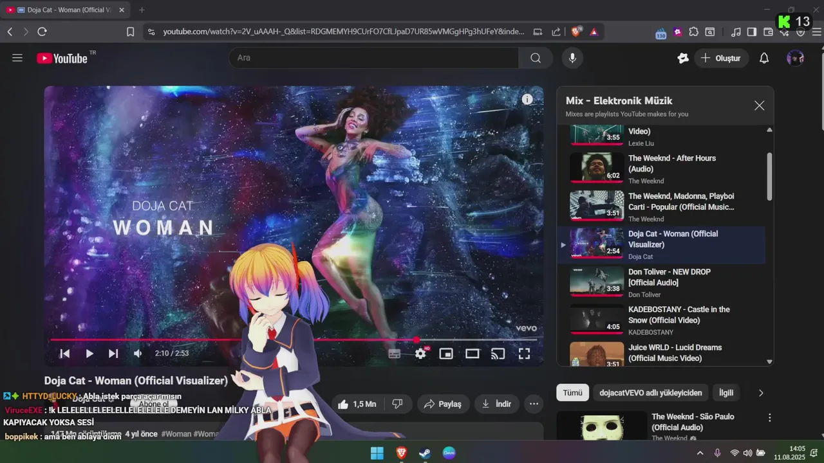Start voice search with the microphone
This screenshot has width=824, height=463.
point(572,58)
